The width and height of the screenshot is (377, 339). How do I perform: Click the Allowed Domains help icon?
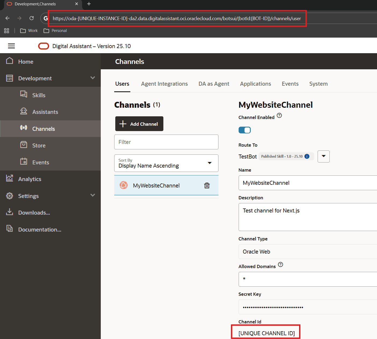280,265
